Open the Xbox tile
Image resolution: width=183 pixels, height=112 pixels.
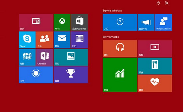62,22
